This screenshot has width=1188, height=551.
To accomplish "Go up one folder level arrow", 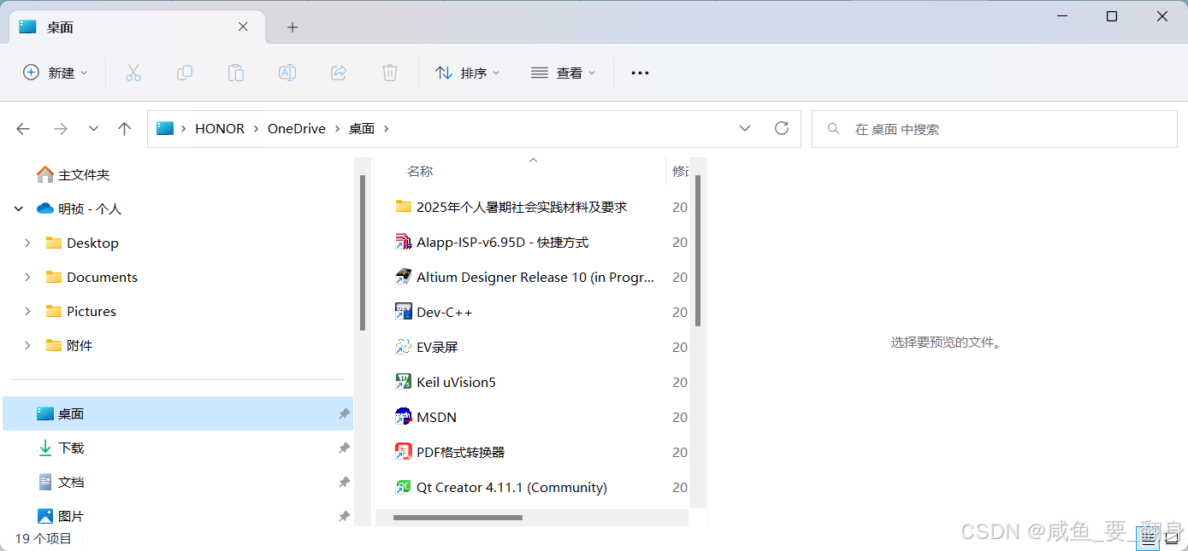I will [x=125, y=129].
